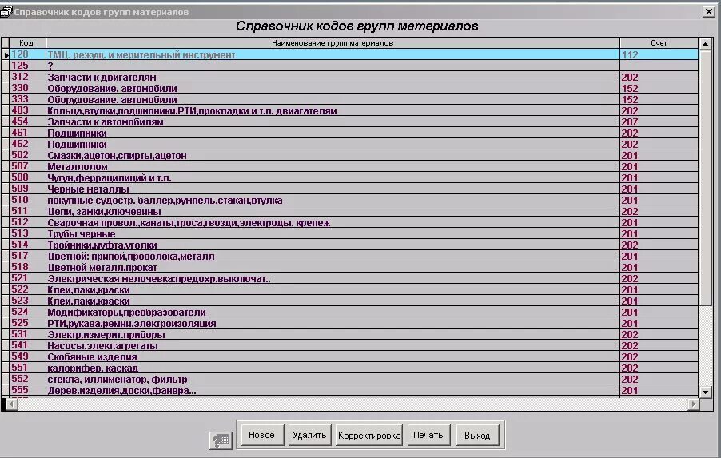Select row Дерев.изделия,доски,фанера...
Viewport: 721px width, 458px height.
[353, 390]
